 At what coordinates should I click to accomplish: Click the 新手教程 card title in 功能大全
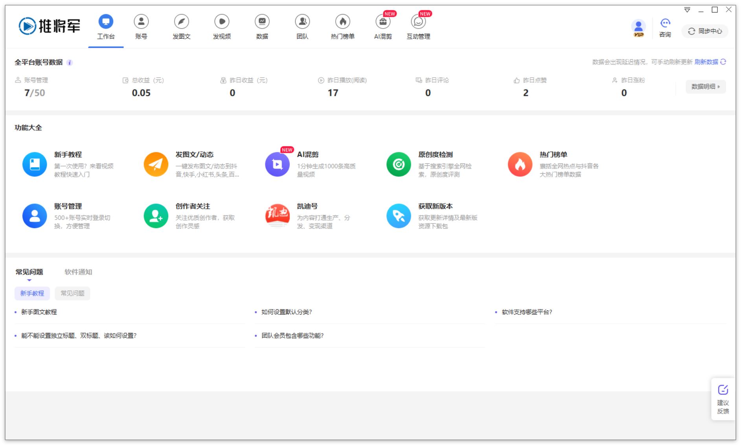tap(68, 154)
